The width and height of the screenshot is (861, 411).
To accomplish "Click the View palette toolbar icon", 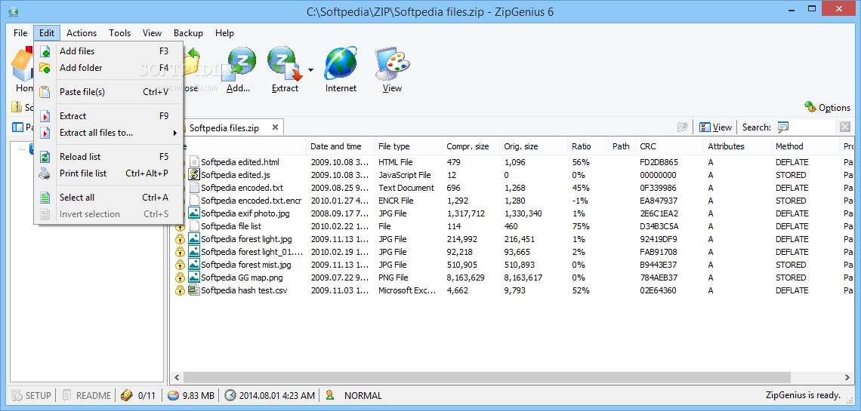I will pyautogui.click(x=392, y=63).
